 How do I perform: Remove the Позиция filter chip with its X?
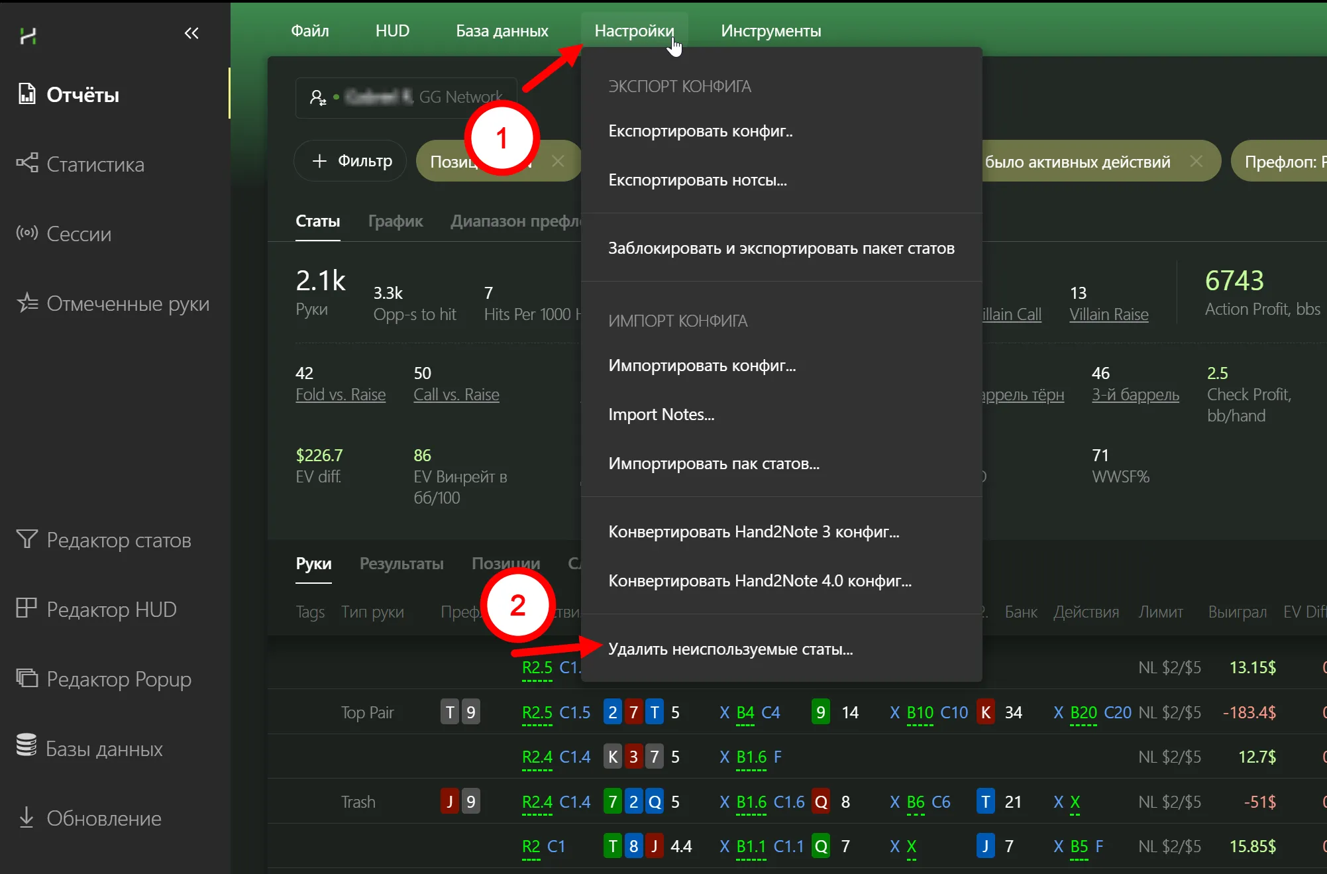(x=558, y=161)
